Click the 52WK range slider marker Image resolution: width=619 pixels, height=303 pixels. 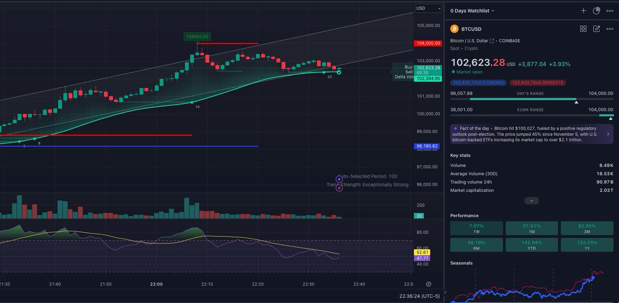click(611, 119)
